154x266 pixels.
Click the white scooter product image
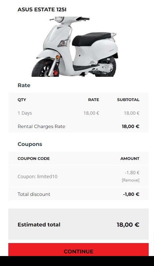75,47
